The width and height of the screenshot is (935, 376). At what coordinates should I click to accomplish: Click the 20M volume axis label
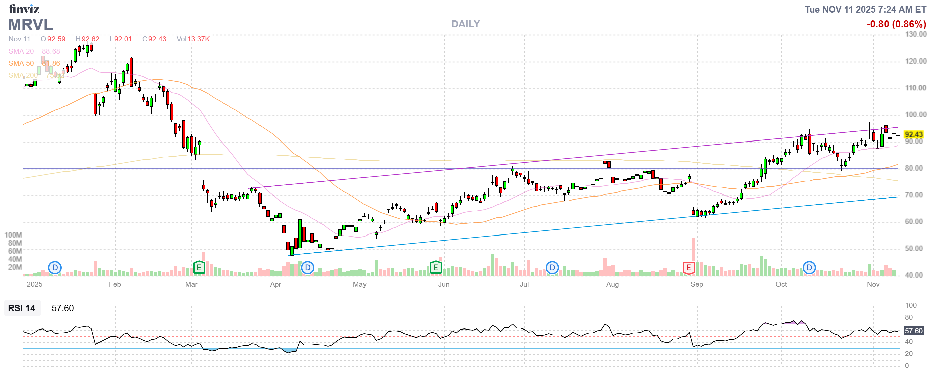[x=15, y=267]
